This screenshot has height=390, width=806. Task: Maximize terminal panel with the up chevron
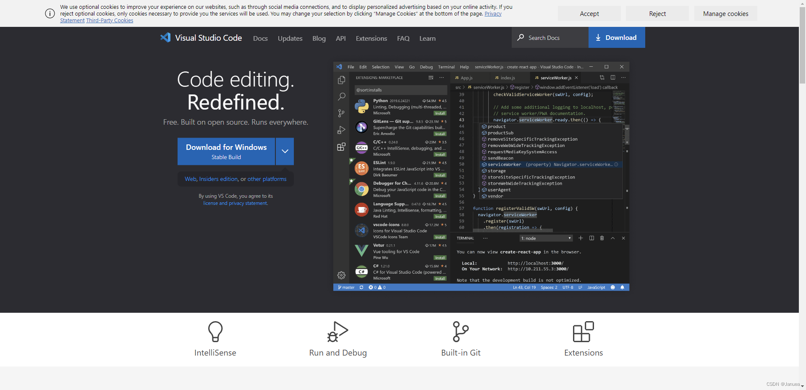click(612, 238)
